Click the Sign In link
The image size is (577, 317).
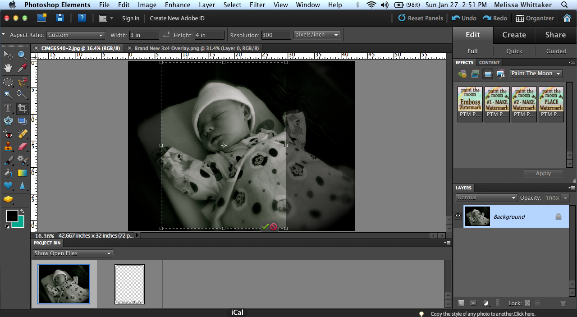click(x=130, y=18)
